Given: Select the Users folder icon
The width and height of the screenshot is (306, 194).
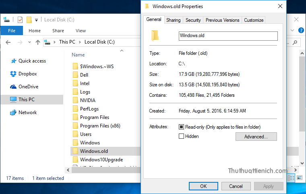Looking at the screenshot, I should (75, 134).
